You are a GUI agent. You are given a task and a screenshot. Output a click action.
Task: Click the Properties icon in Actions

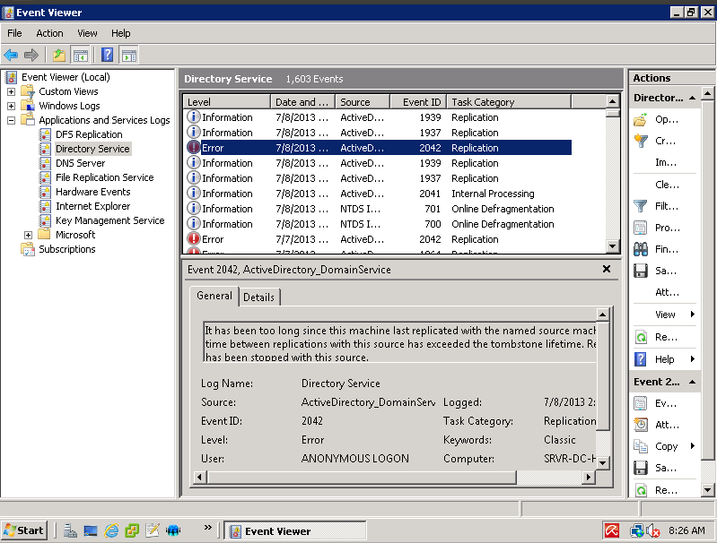pyautogui.click(x=641, y=228)
